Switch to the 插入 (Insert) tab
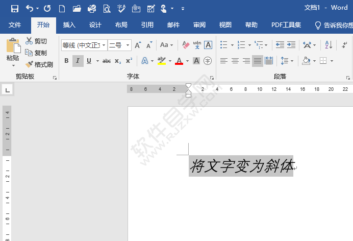The width and height of the screenshot is (353, 241). pos(69,25)
